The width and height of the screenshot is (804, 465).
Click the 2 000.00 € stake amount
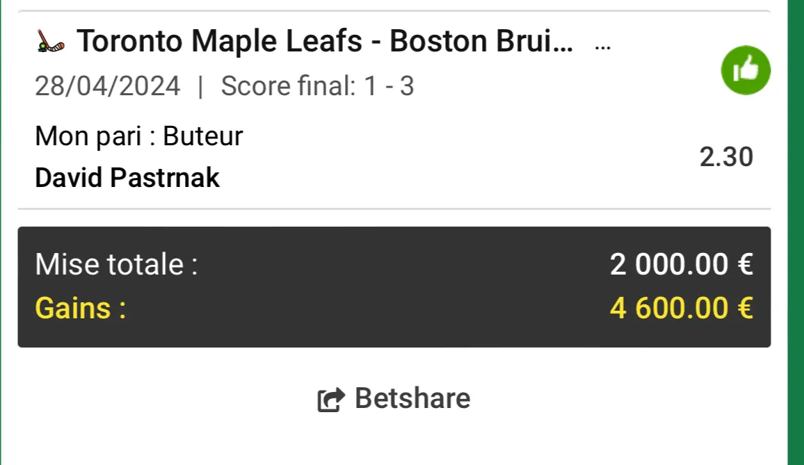pos(681,264)
